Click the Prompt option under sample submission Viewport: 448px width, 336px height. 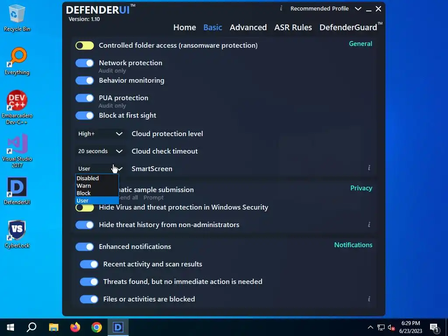pyautogui.click(x=154, y=197)
